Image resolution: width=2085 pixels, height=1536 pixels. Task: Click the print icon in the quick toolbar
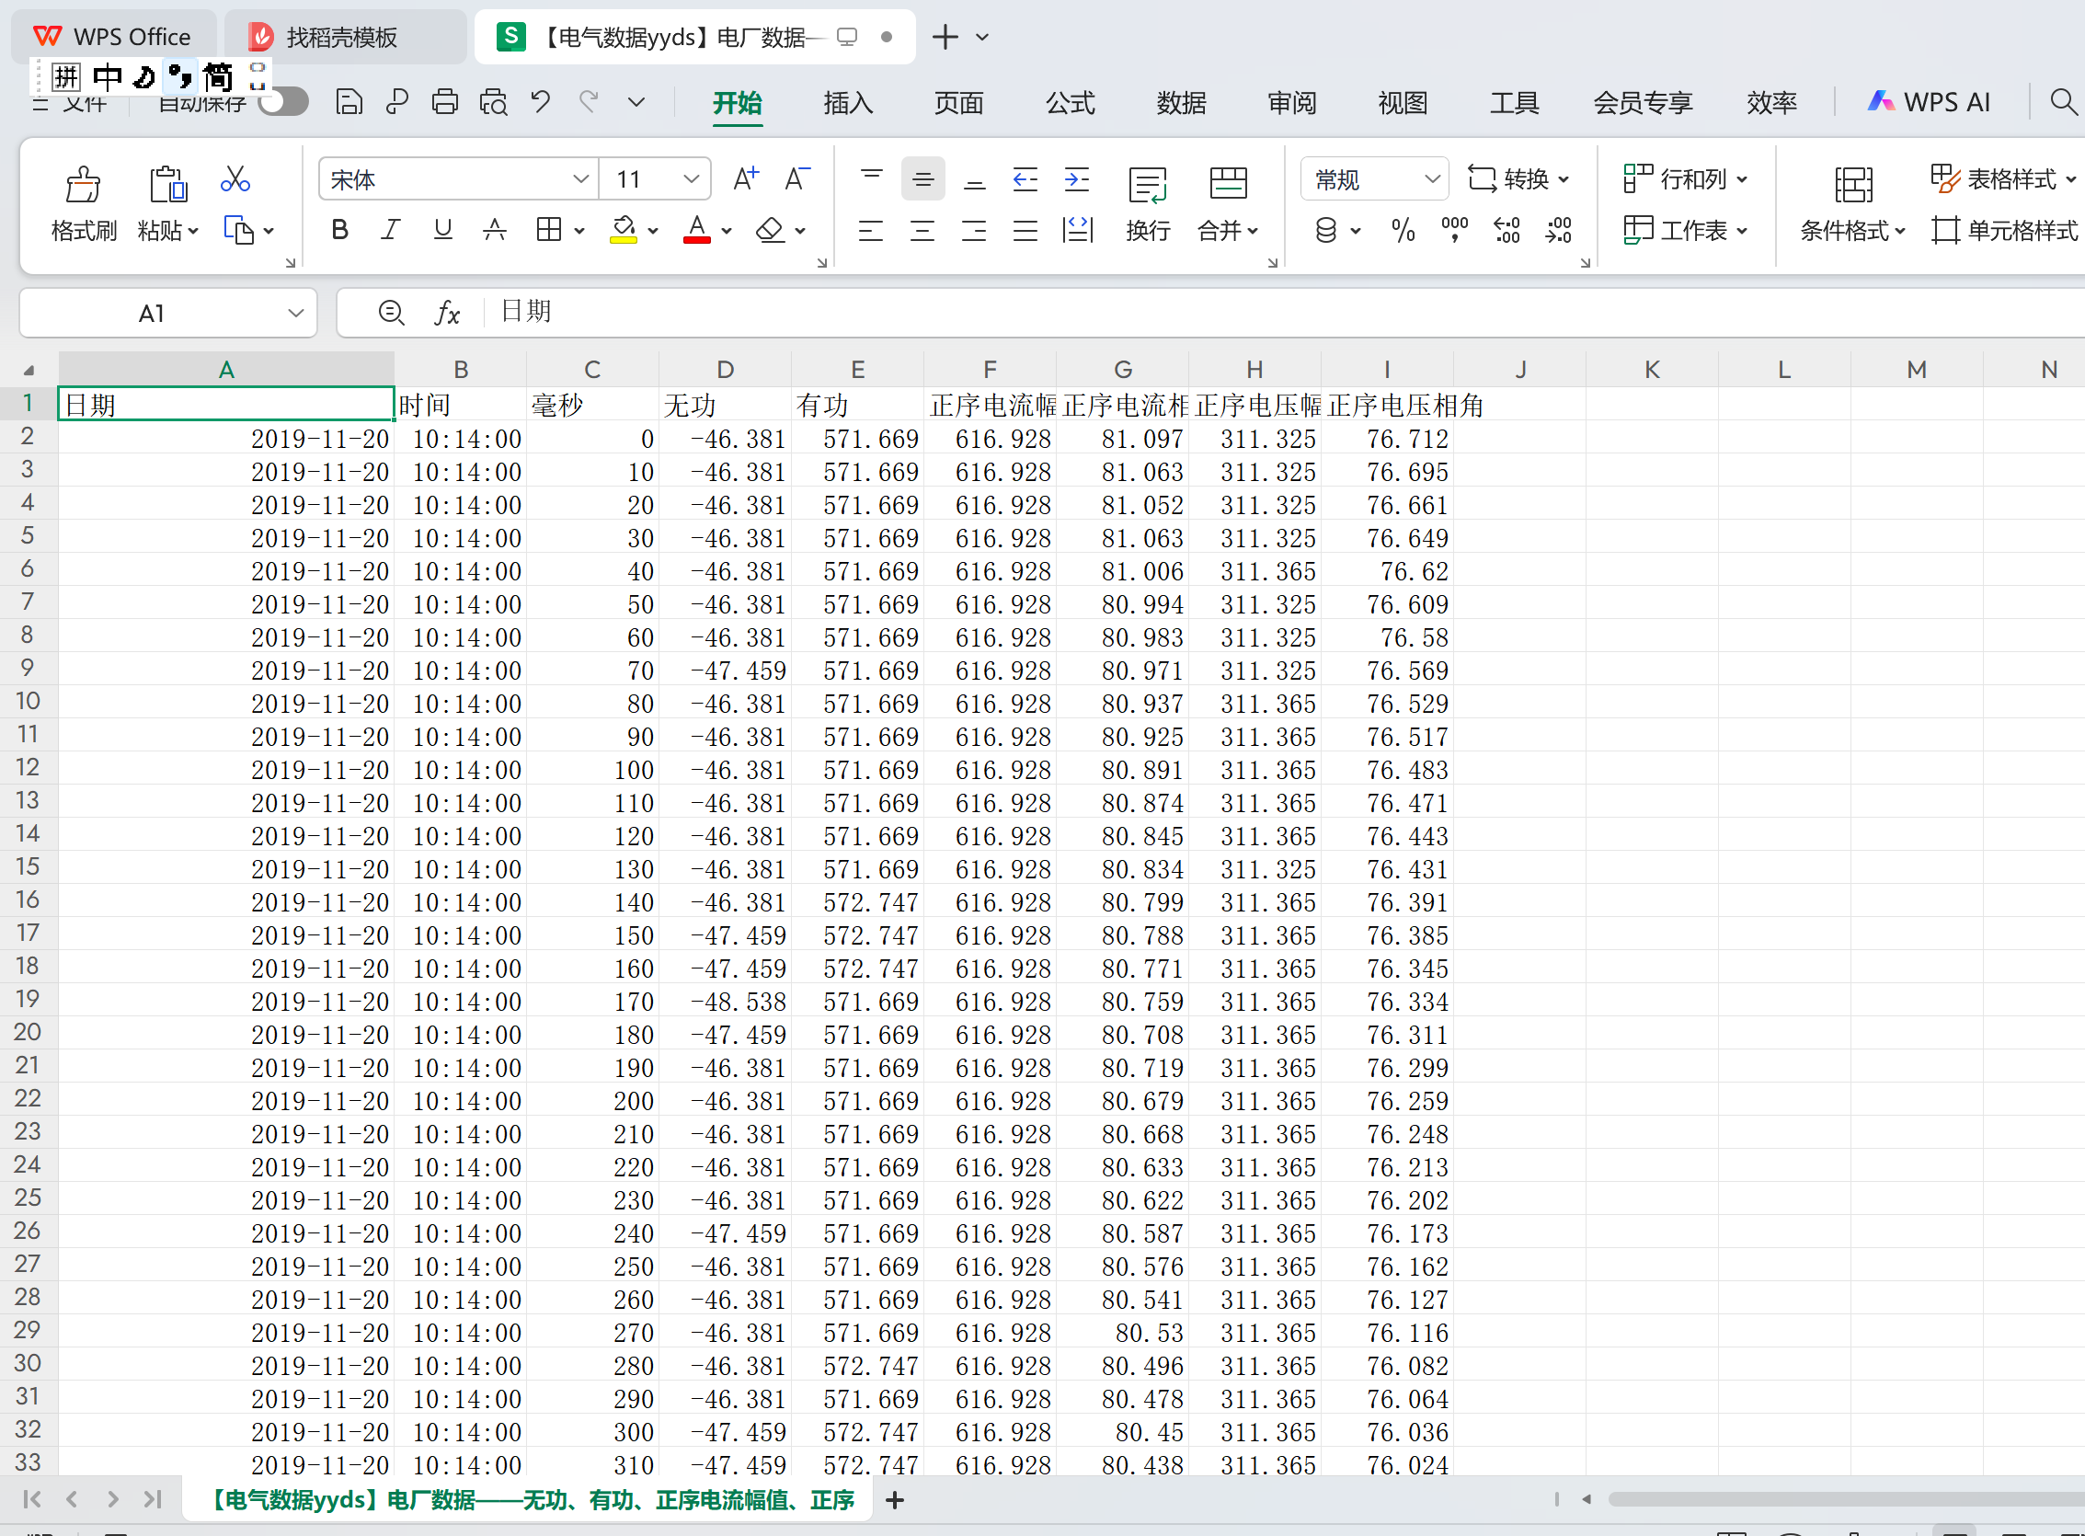click(444, 101)
